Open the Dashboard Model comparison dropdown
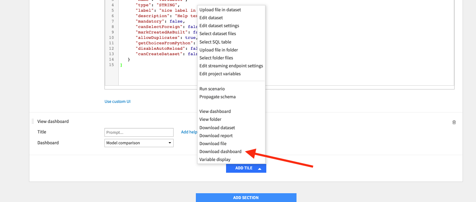The height and width of the screenshot is (202, 476). [x=139, y=143]
